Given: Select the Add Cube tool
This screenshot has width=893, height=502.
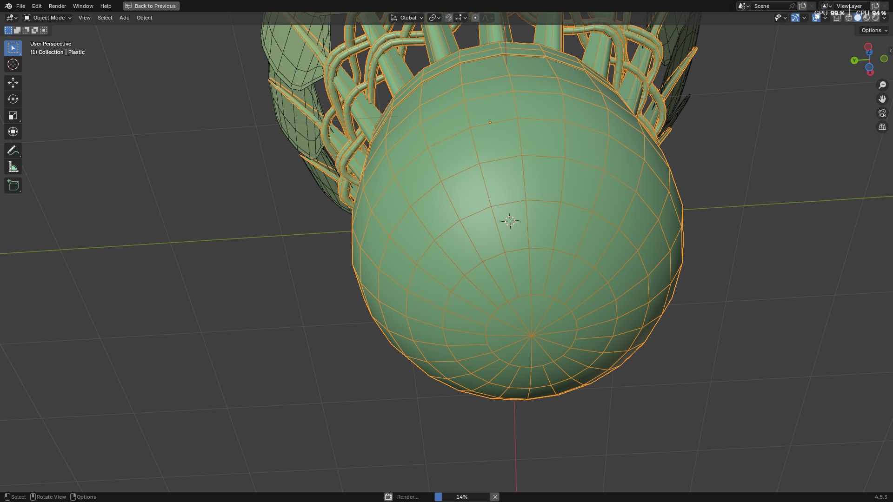Looking at the screenshot, I should 13,185.
